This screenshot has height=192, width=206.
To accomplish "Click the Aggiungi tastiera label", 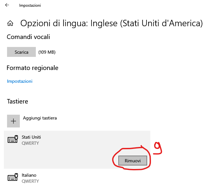I will coord(40,118).
